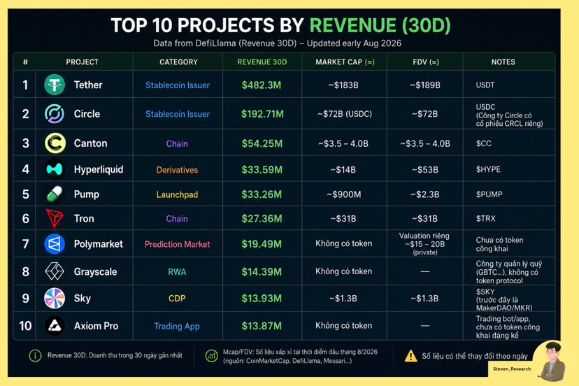This screenshot has width=579, height=386.
Task: Click the $482.3M revenue value
Action: tap(262, 85)
